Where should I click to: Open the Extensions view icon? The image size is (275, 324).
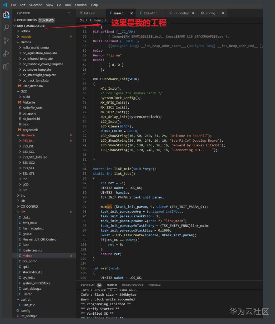click(6, 67)
